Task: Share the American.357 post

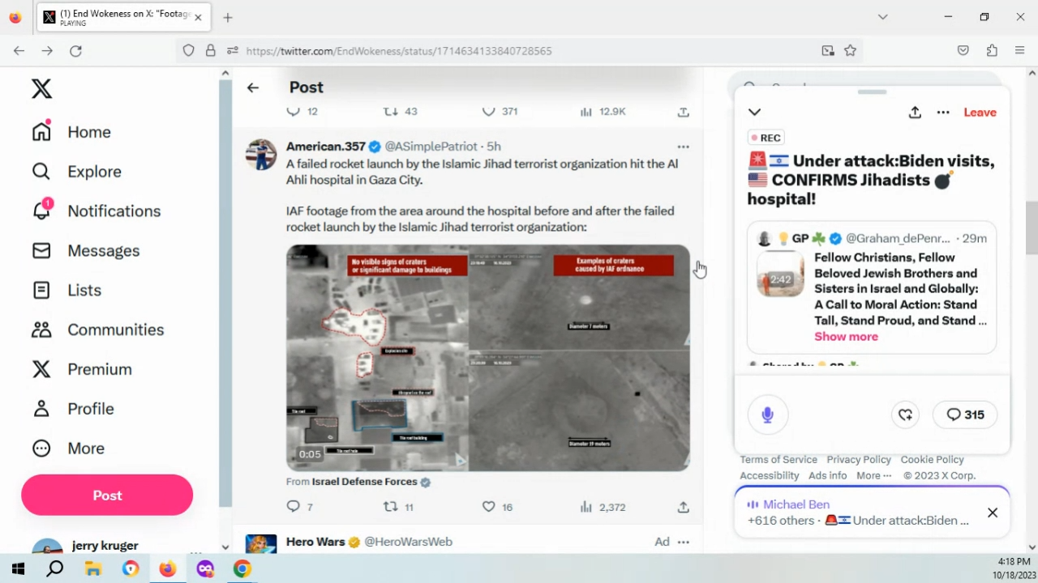Action: pyautogui.click(x=683, y=507)
